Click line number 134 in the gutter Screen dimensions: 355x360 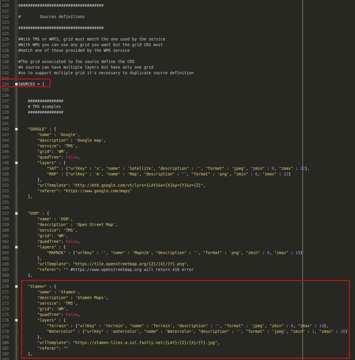5,84
